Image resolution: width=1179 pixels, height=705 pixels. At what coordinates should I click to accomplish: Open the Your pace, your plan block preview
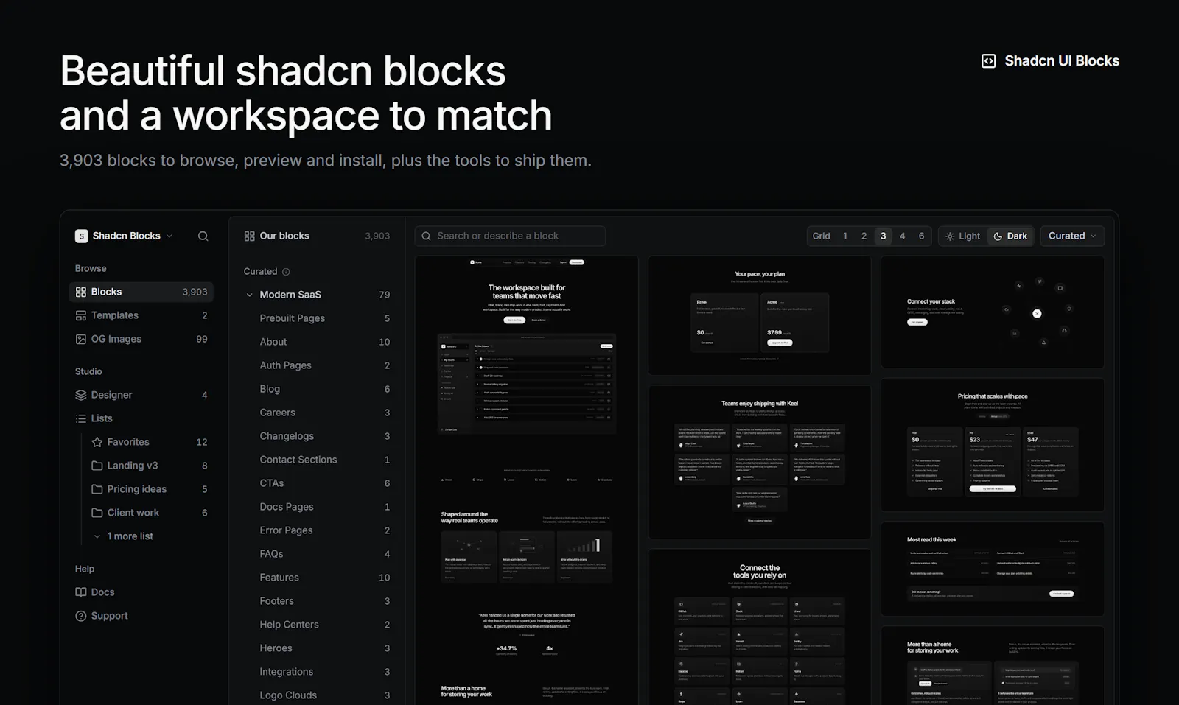[x=760, y=315]
